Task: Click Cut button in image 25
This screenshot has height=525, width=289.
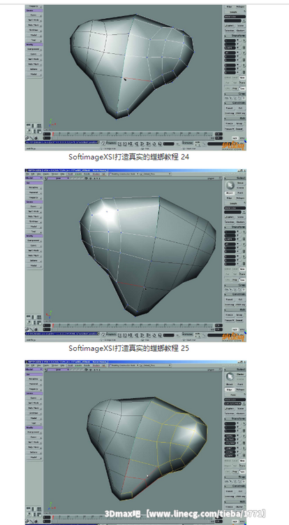Action: [x=240, y=300]
